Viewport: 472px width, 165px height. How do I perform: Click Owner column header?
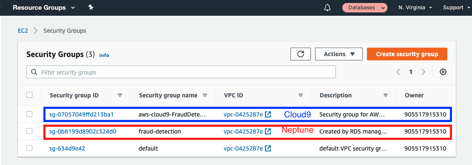(414, 95)
